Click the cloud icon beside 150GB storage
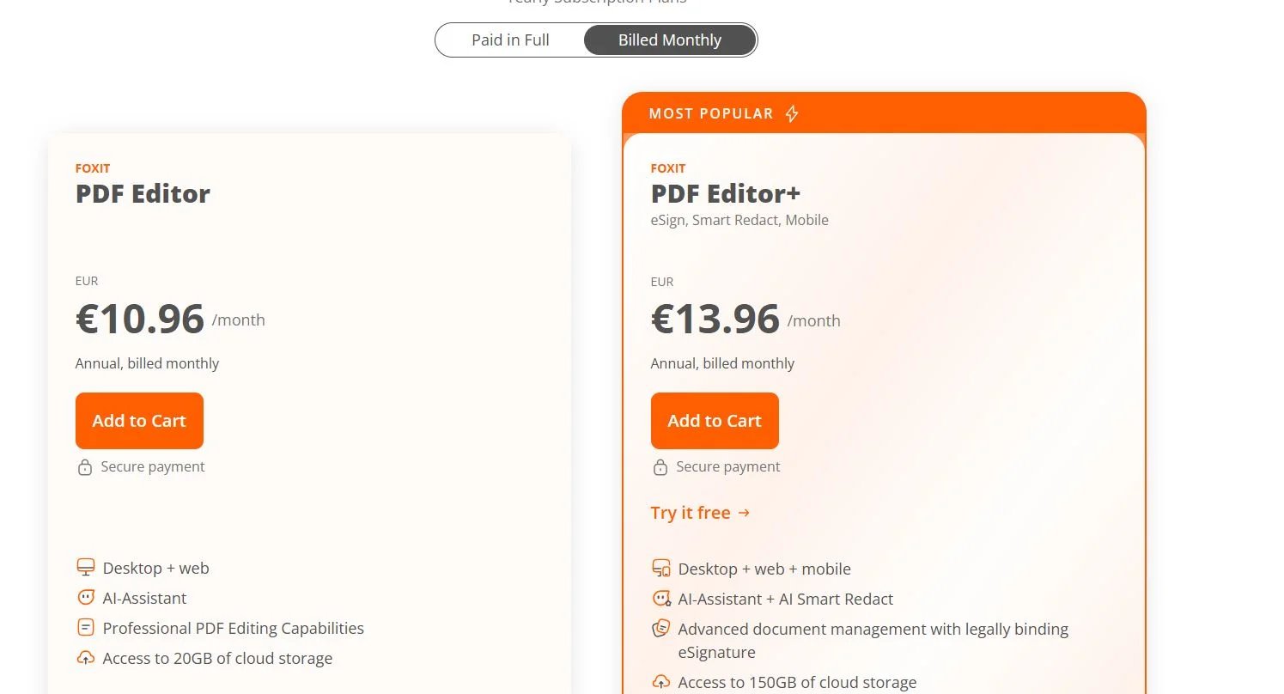Screen dimensions: 1284x694 pos(661,682)
